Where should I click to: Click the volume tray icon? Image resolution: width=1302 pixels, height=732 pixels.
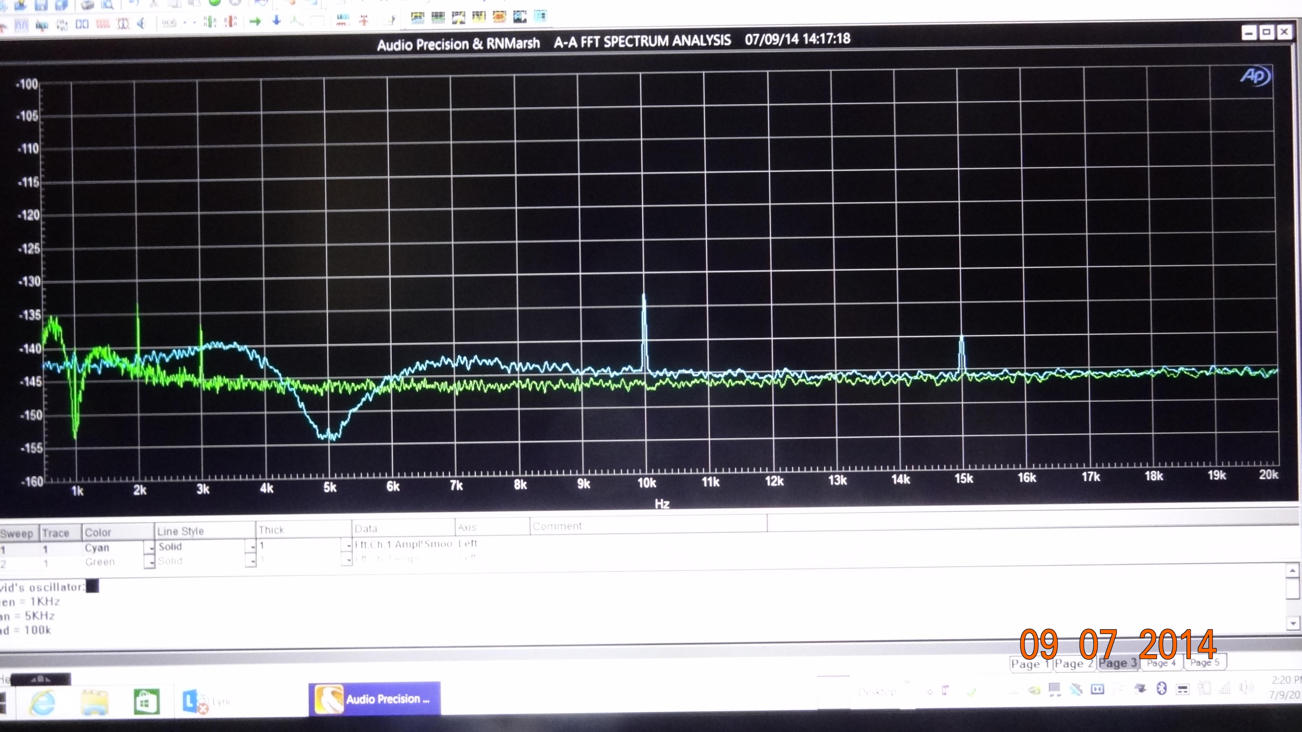click(x=1246, y=688)
